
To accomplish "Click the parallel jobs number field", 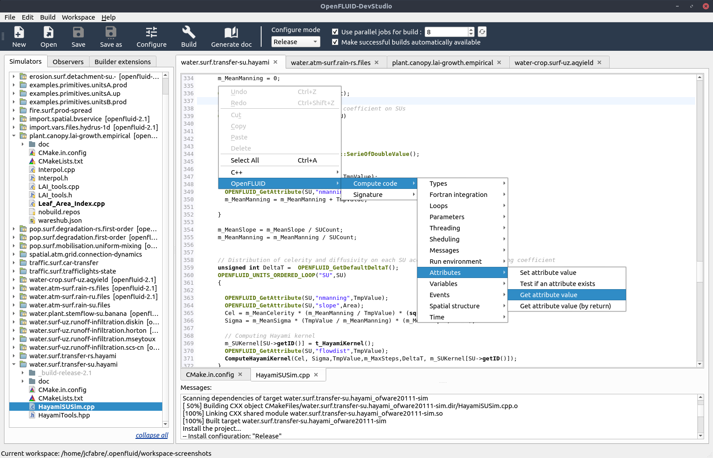I will 446,32.
